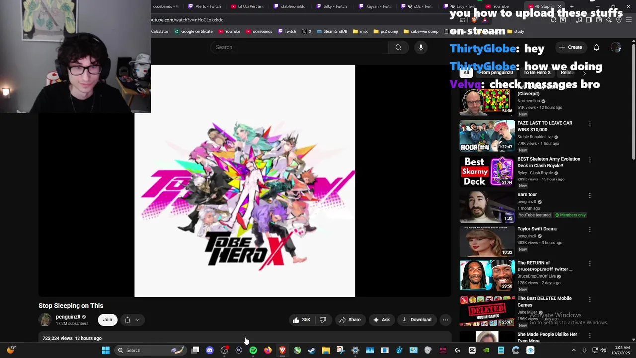Open the Taylor Swift Drama thumbnail
This screenshot has height=358, width=636.
point(487,241)
